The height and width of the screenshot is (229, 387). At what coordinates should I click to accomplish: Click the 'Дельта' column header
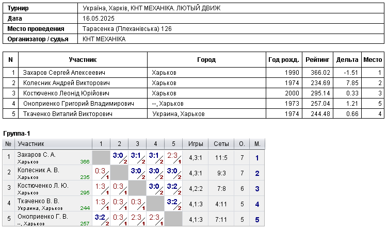click(x=347, y=60)
